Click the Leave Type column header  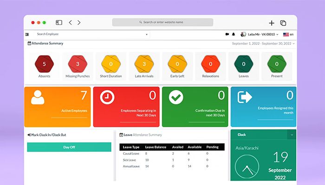pos(131,147)
